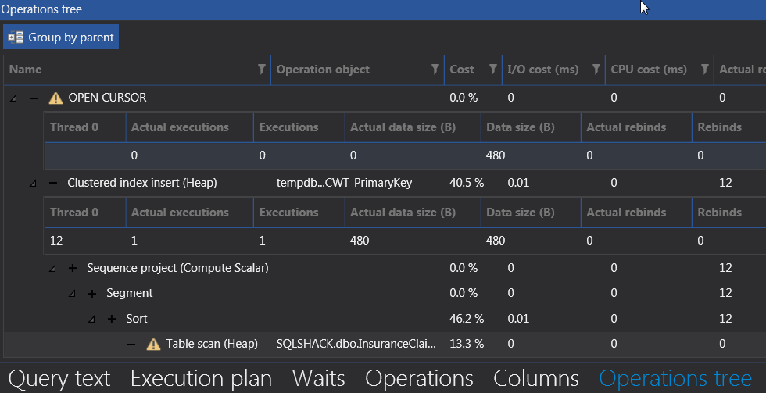Select the Sort operation row
The height and width of the screenshot is (393, 766).
coord(137,319)
